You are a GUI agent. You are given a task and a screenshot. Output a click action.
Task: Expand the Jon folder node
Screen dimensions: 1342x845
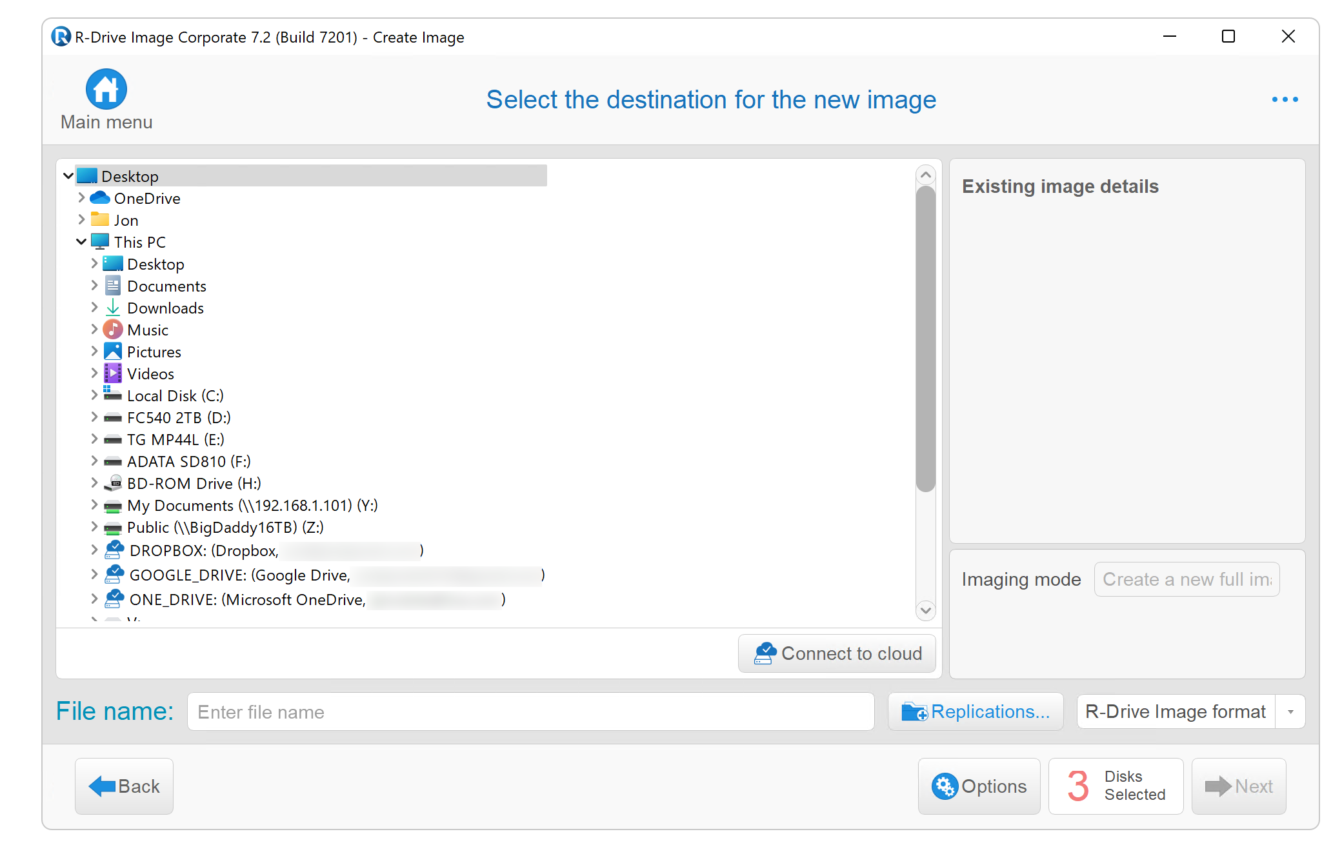[81, 219]
